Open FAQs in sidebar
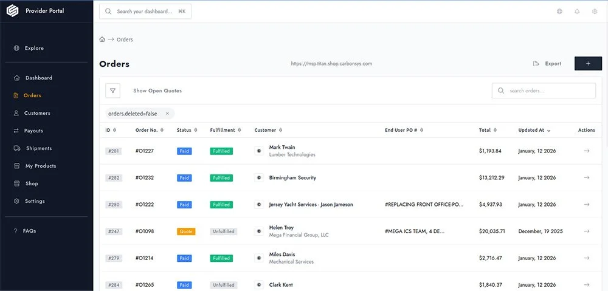Image resolution: width=608 pixels, height=291 pixels. pos(25,231)
